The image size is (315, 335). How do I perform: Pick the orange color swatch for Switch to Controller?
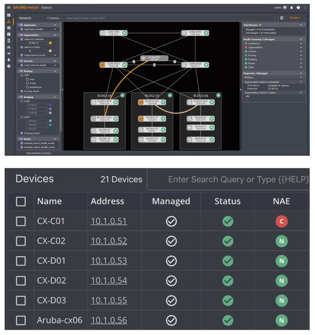(50, 43)
